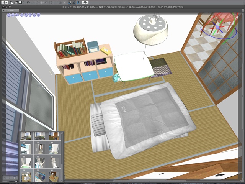The height and width of the screenshot is (184, 245).
Task: Select the ceiling lamp 3D object
Action: 150,30
